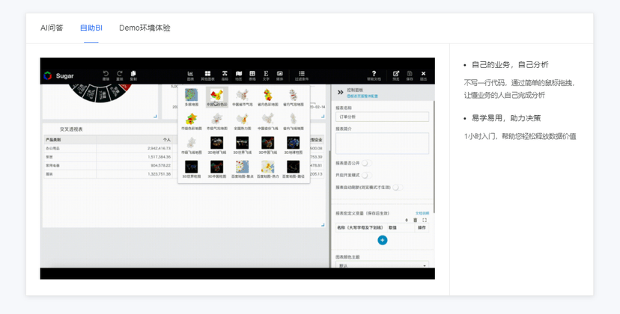
Task: Select the 百度地图-路径 map type
Action: point(294,169)
